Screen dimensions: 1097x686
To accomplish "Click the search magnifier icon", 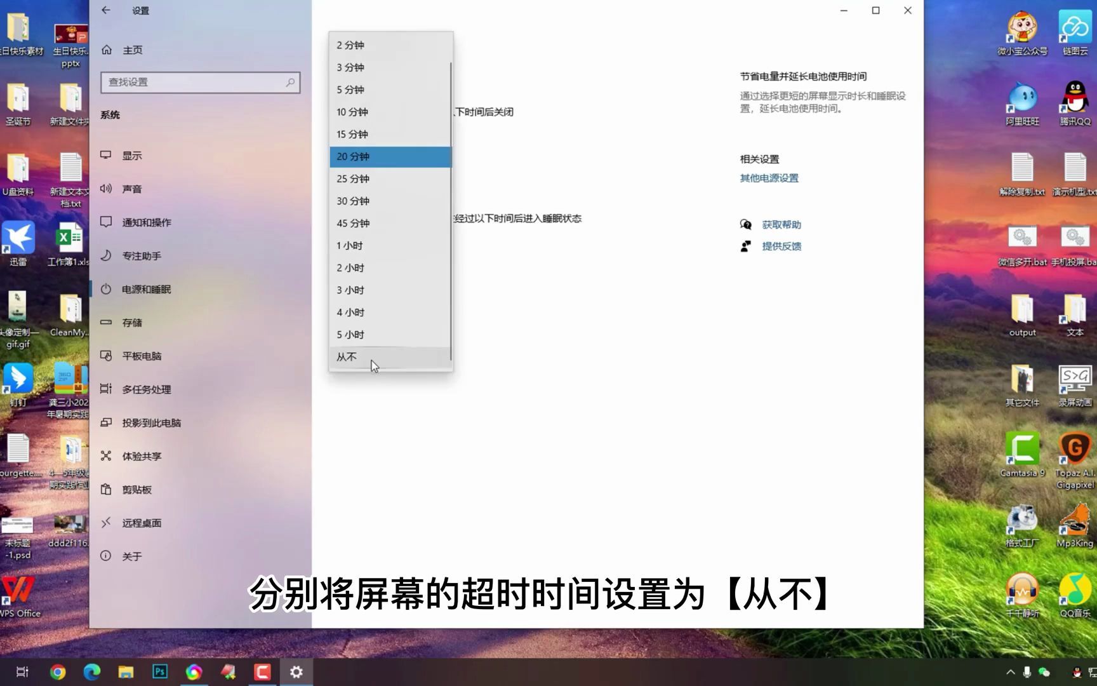I will tap(290, 82).
